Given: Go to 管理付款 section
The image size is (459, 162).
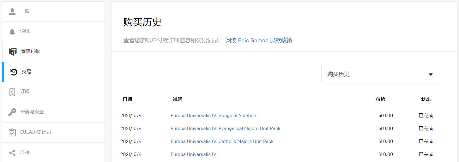Looking at the screenshot, I should click(53, 52).
